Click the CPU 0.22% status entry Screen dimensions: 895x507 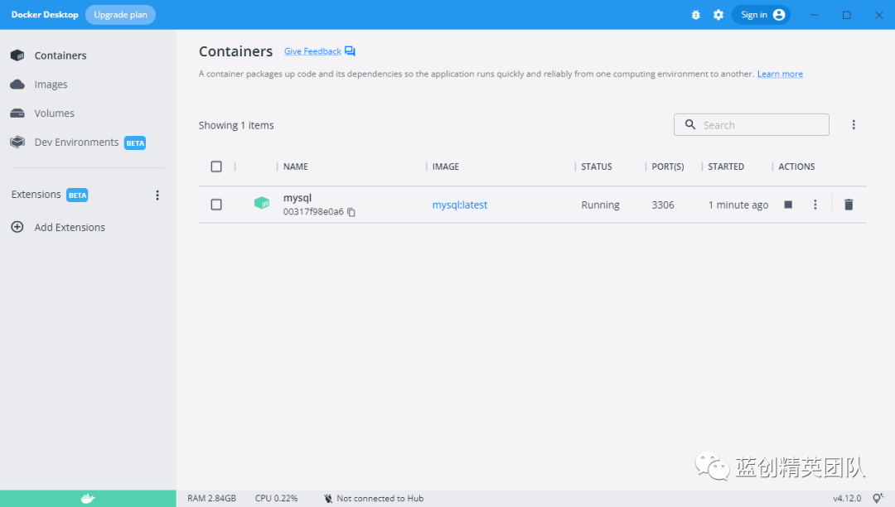click(276, 499)
